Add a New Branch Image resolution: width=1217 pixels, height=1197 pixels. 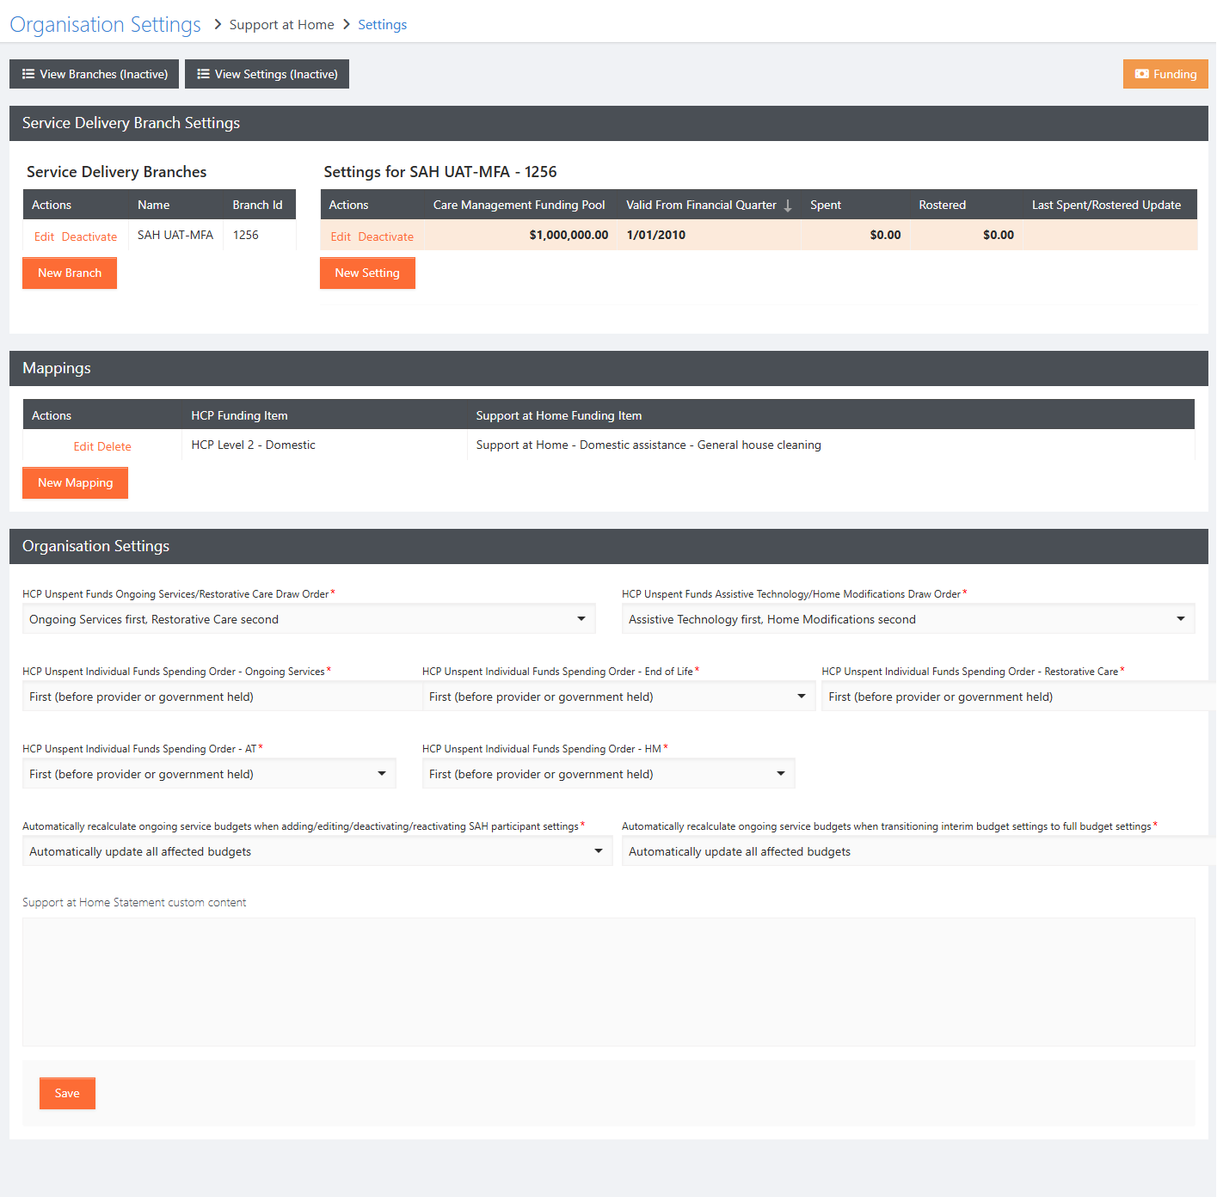(x=70, y=273)
